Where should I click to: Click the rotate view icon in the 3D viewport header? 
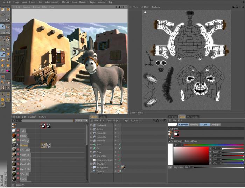[123, 7]
